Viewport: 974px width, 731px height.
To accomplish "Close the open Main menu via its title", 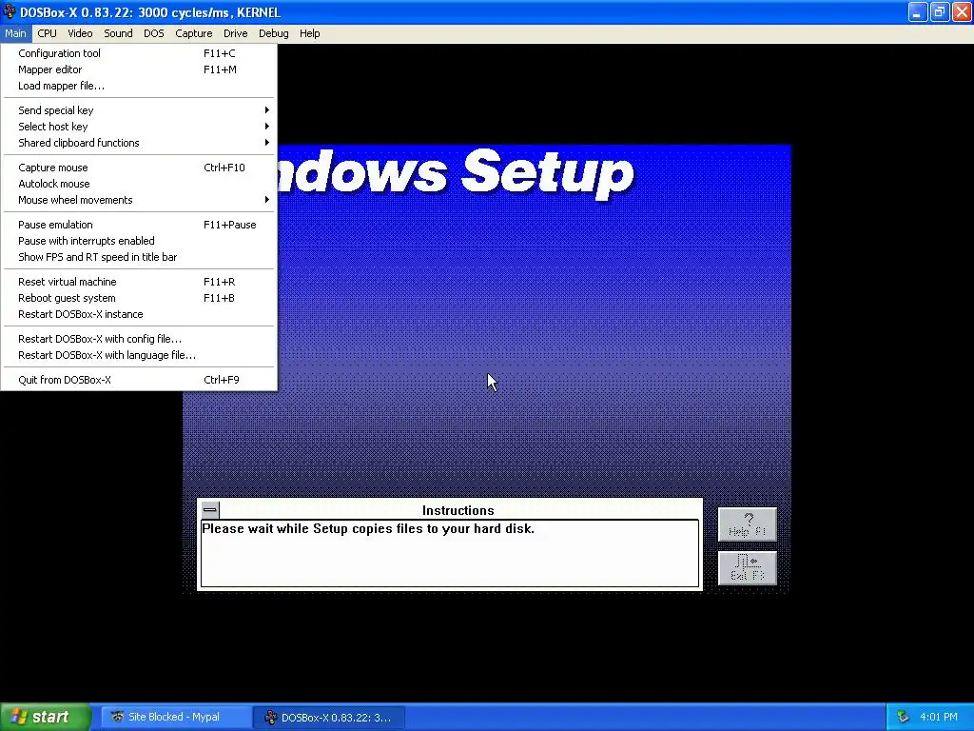I will point(15,33).
